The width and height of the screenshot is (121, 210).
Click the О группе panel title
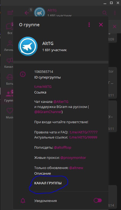click(x=29, y=25)
